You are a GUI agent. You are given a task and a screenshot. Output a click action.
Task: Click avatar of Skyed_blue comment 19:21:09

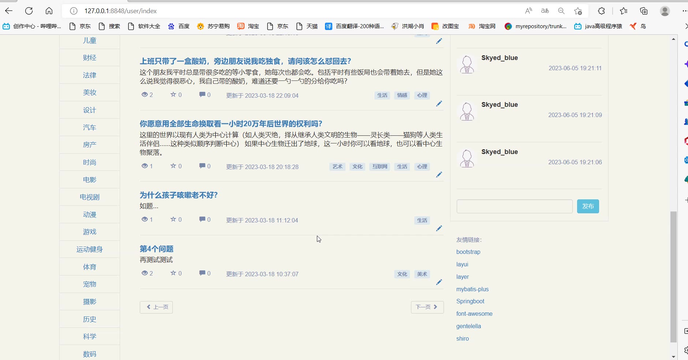pos(467,112)
